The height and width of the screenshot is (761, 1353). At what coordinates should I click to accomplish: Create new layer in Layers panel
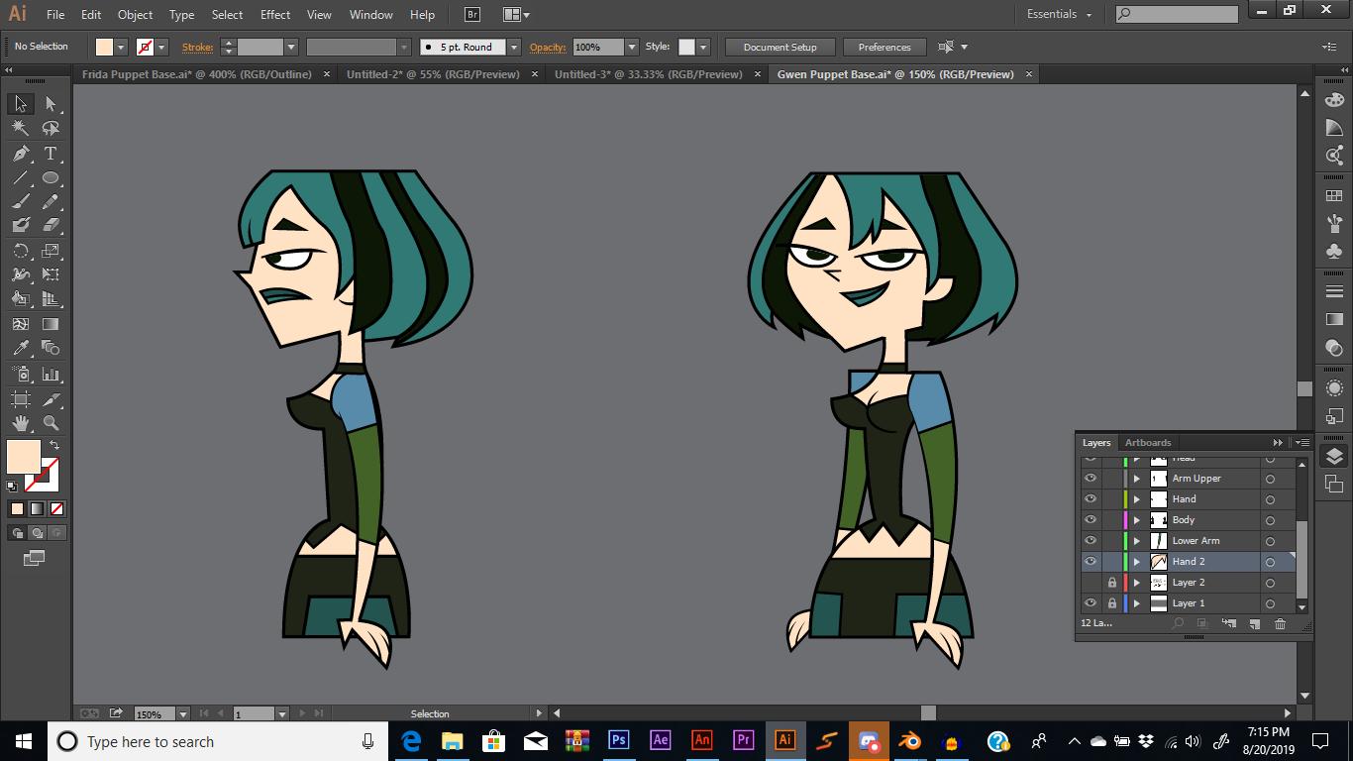(x=1254, y=623)
